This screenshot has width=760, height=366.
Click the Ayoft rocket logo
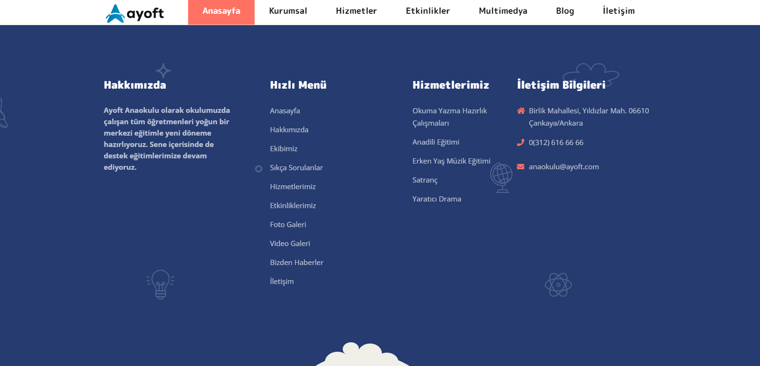click(134, 13)
